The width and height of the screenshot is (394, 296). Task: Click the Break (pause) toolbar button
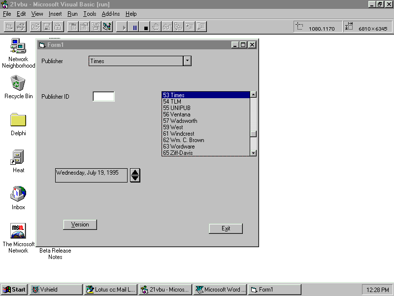click(134, 27)
